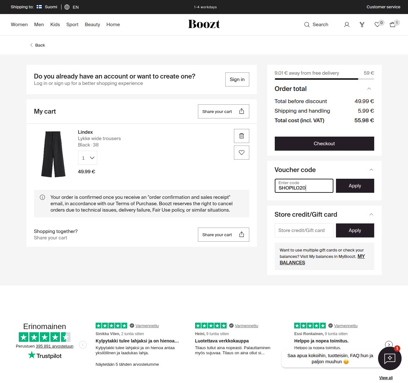The height and width of the screenshot is (383, 408).
Task: Delete Lykke trousers with trash icon
Action: coord(242,136)
